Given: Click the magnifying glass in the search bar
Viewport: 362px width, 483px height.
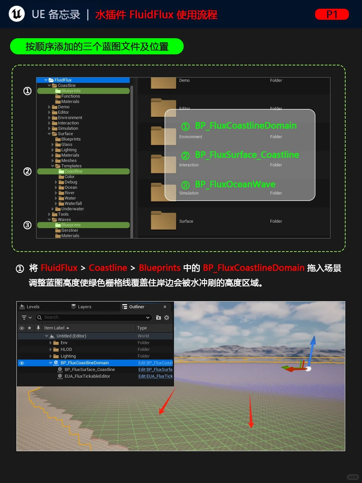Looking at the screenshot, I should click(39, 317).
